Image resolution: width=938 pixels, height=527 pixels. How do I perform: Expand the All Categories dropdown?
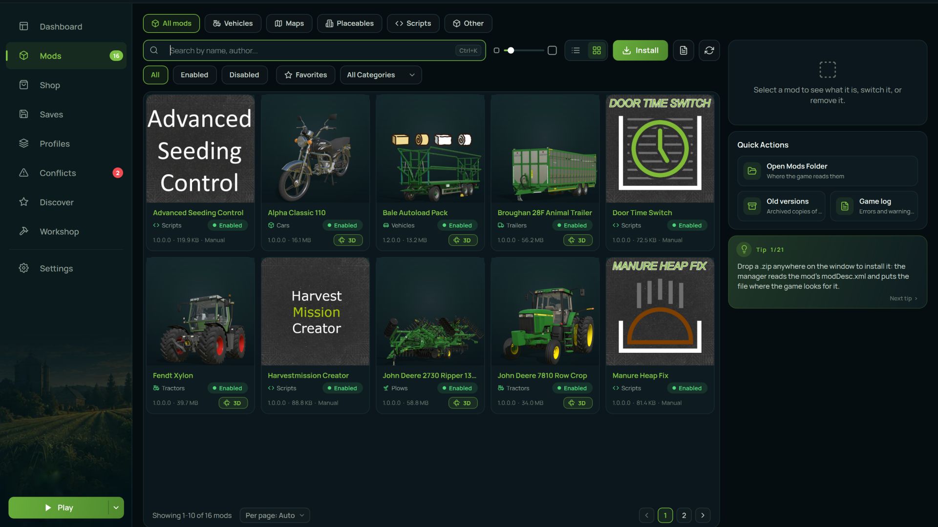[x=381, y=75]
